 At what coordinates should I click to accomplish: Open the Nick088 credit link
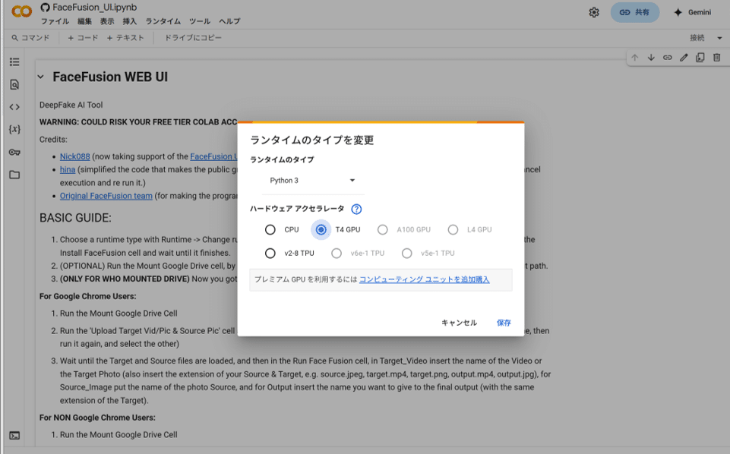coord(75,156)
